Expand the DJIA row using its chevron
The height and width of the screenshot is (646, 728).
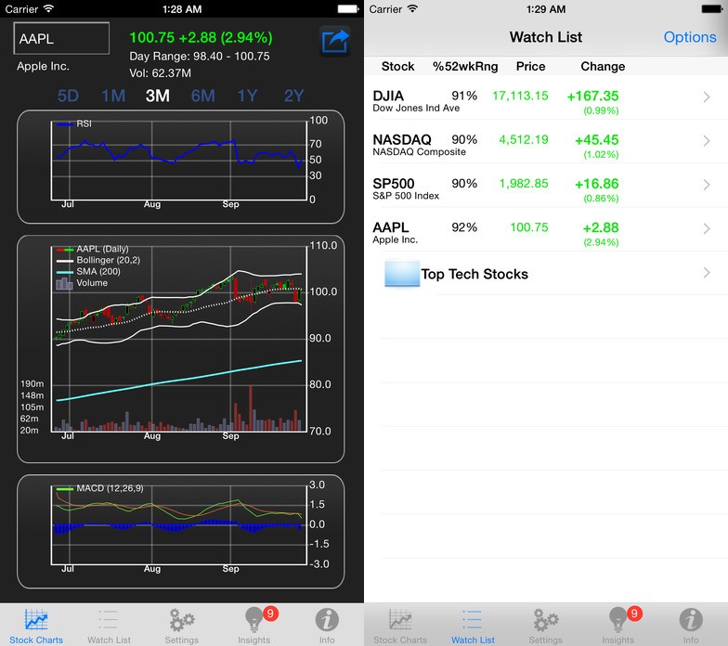pos(707,97)
